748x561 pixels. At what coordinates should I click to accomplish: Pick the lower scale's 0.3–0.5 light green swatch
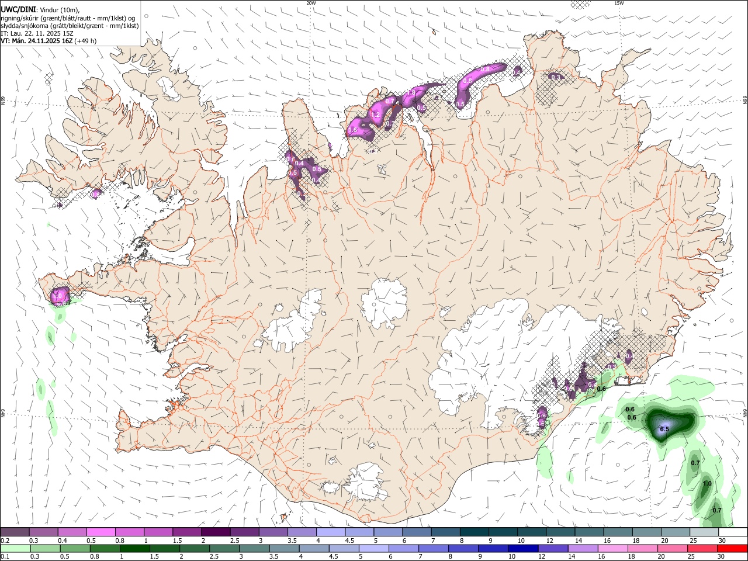[x=45, y=548]
